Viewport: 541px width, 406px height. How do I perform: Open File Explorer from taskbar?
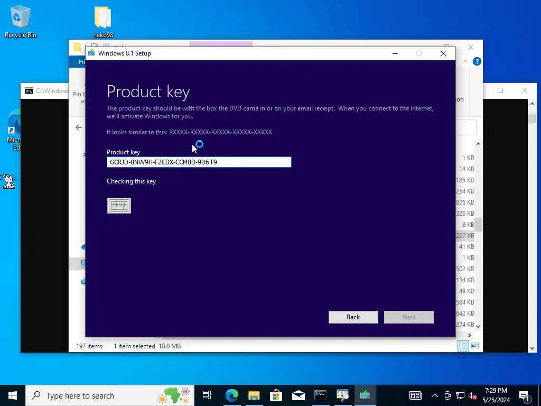pos(254,395)
